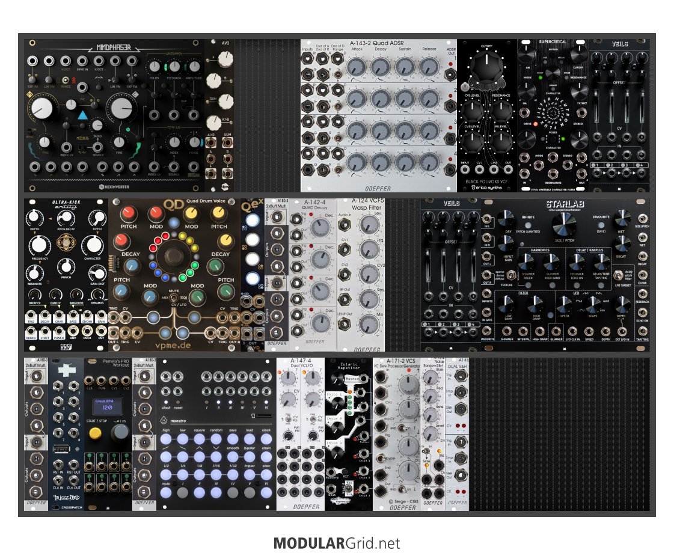674x556 pixels.
Task: Open the A-143-2 Quad ADSR module
Action: [x=379, y=115]
